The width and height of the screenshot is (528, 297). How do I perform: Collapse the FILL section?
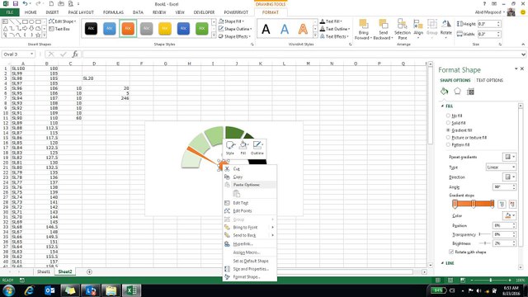442,106
